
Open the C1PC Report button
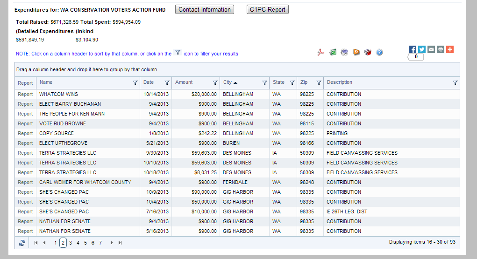(x=268, y=9)
